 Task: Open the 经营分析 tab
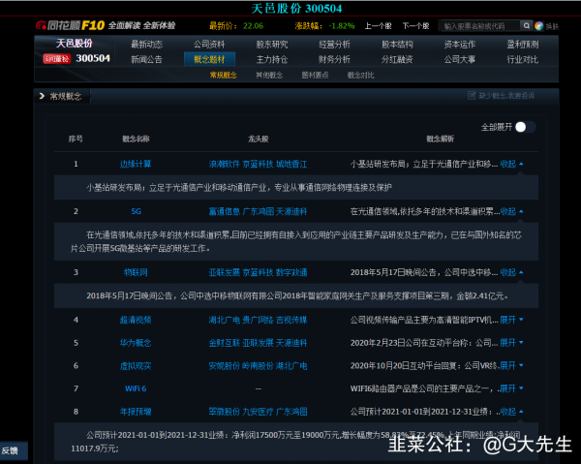coord(335,45)
